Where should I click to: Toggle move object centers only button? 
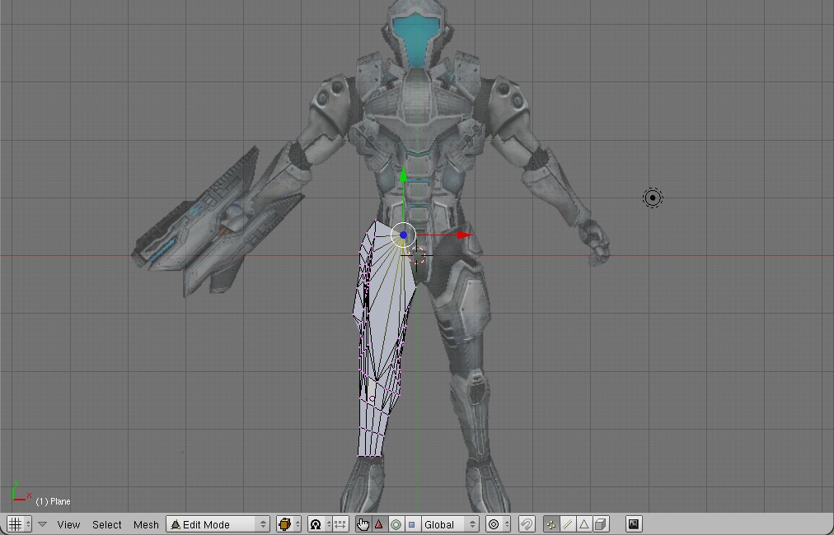click(340, 524)
